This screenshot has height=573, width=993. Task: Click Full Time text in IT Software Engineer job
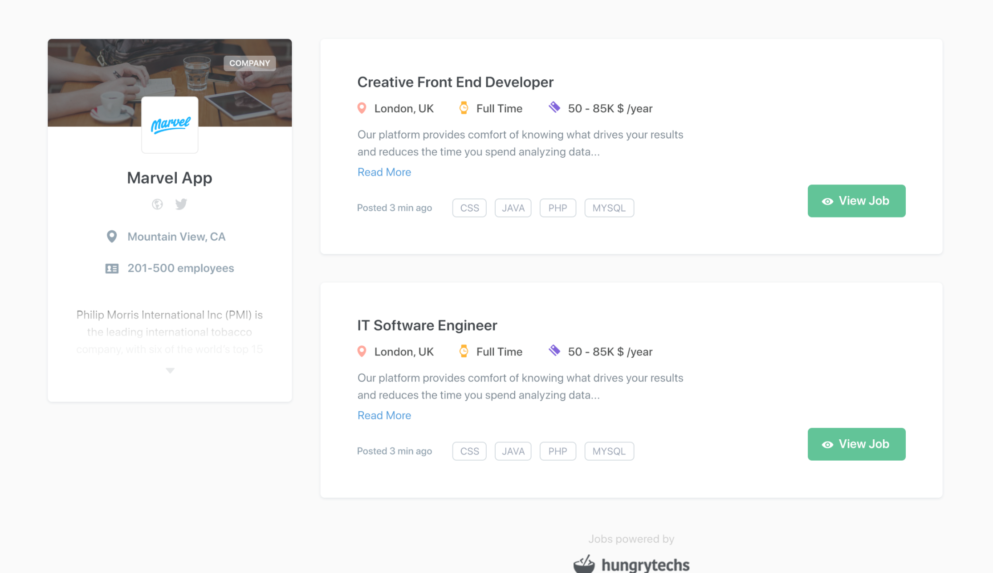499,352
